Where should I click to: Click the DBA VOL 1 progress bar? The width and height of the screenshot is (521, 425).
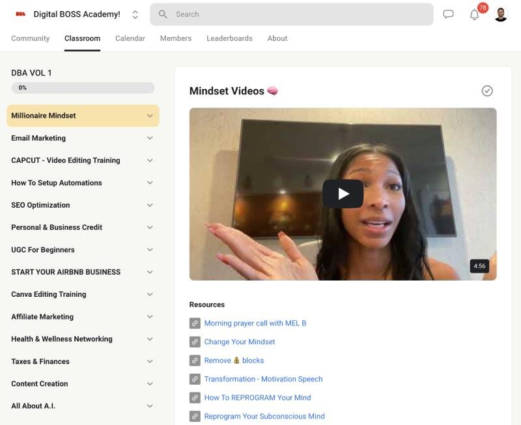point(83,88)
